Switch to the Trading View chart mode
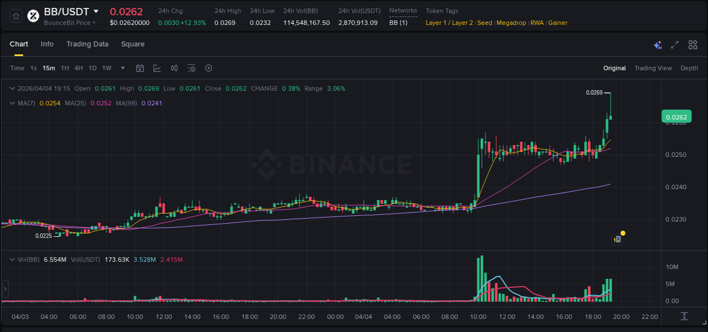The height and width of the screenshot is (332, 708). click(653, 68)
